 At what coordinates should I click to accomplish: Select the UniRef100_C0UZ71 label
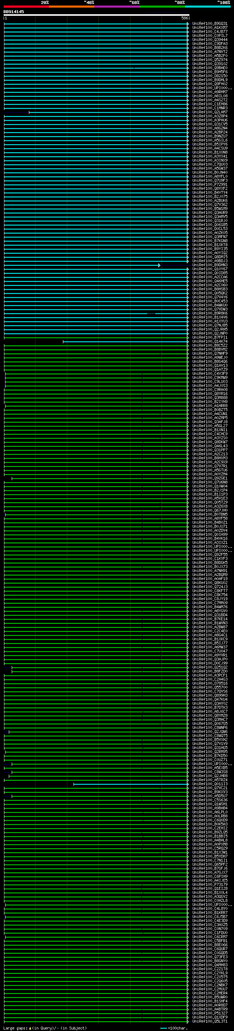tap(210, 760)
